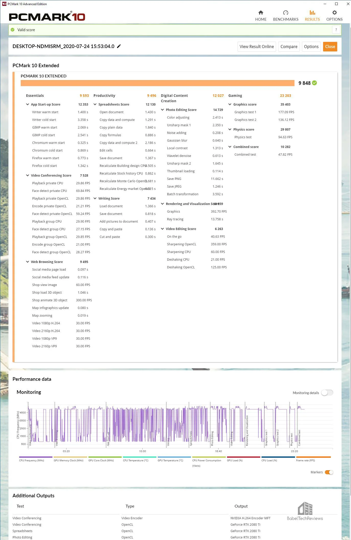Image resolution: width=351 pixels, height=540 pixels.
Task: Click the green valid score check icon
Action: pos(13,30)
